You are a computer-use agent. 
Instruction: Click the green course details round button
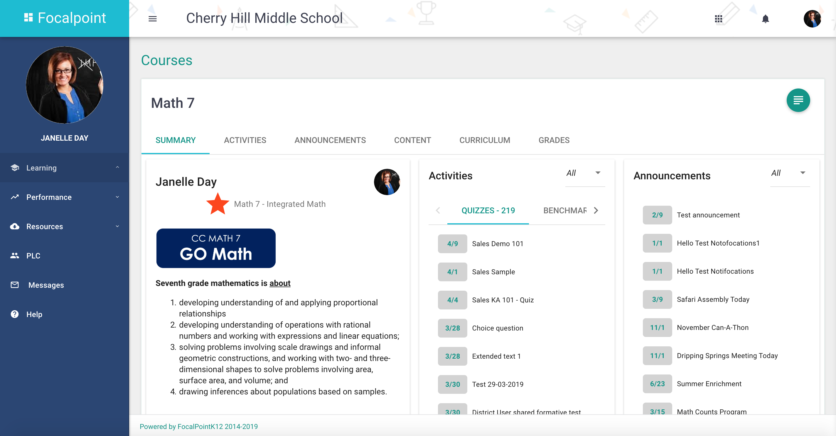[798, 101]
